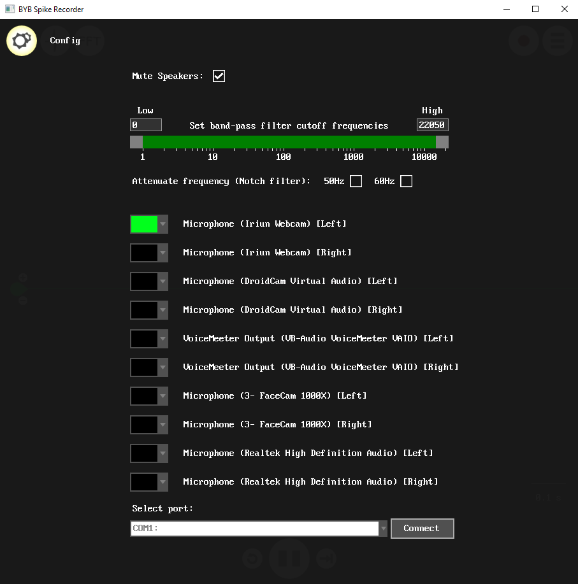The height and width of the screenshot is (584, 578).
Task: Click the high-end gray slider handle
Action: (x=442, y=142)
